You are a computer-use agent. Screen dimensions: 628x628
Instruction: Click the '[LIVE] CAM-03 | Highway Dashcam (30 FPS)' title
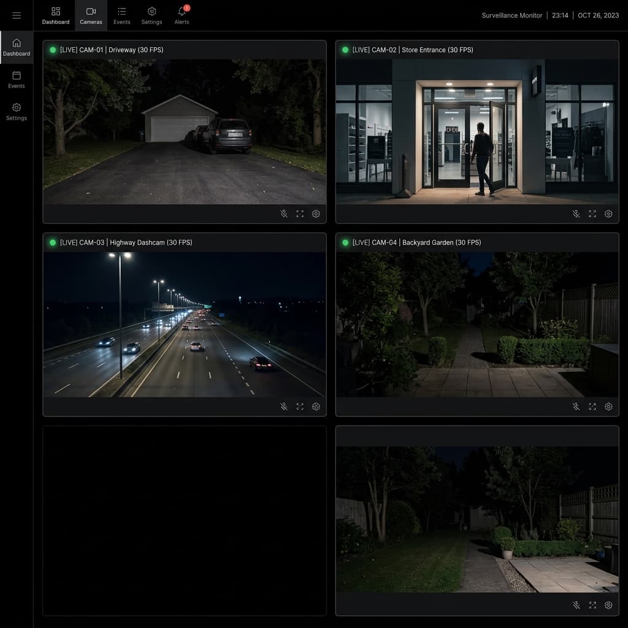click(126, 243)
